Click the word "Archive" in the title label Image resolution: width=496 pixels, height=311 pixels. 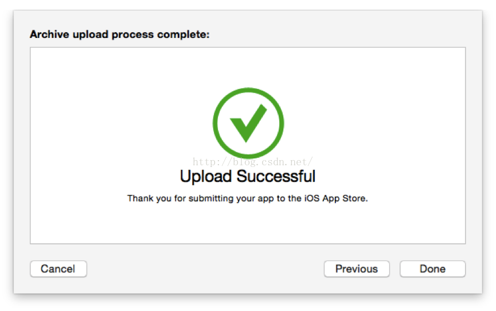click(x=48, y=35)
